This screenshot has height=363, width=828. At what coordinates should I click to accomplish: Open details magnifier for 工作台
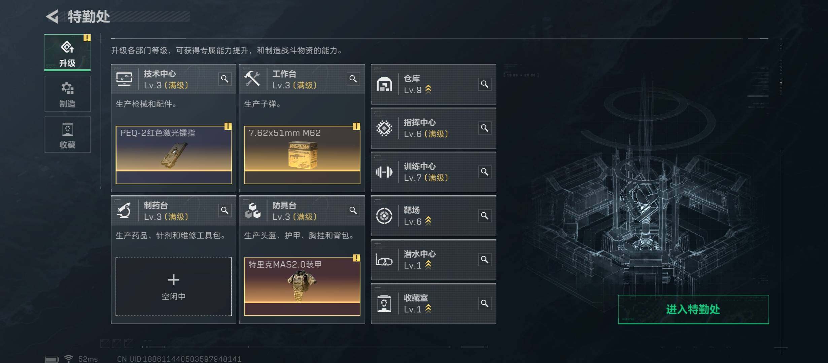[x=353, y=79]
